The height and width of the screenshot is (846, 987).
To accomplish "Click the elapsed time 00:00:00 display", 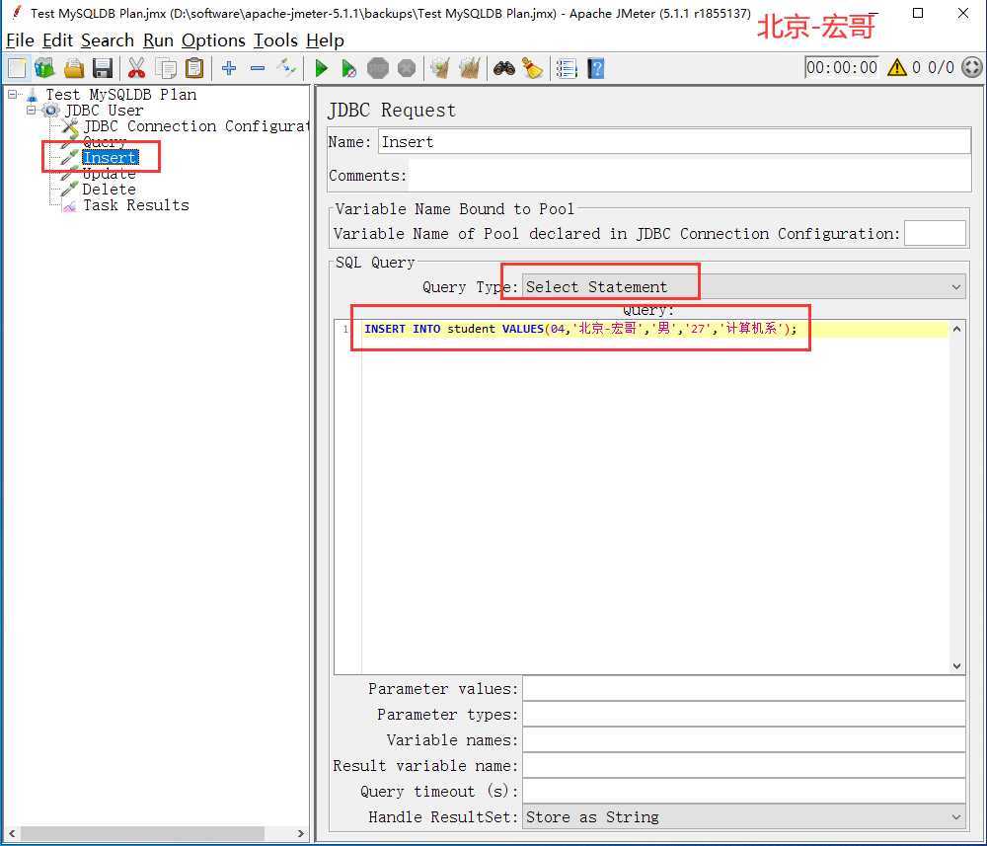I will [842, 67].
